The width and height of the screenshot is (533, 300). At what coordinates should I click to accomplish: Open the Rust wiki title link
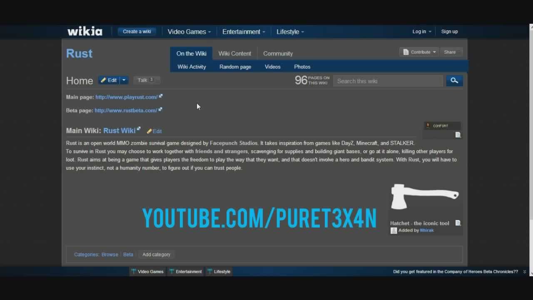point(79,53)
